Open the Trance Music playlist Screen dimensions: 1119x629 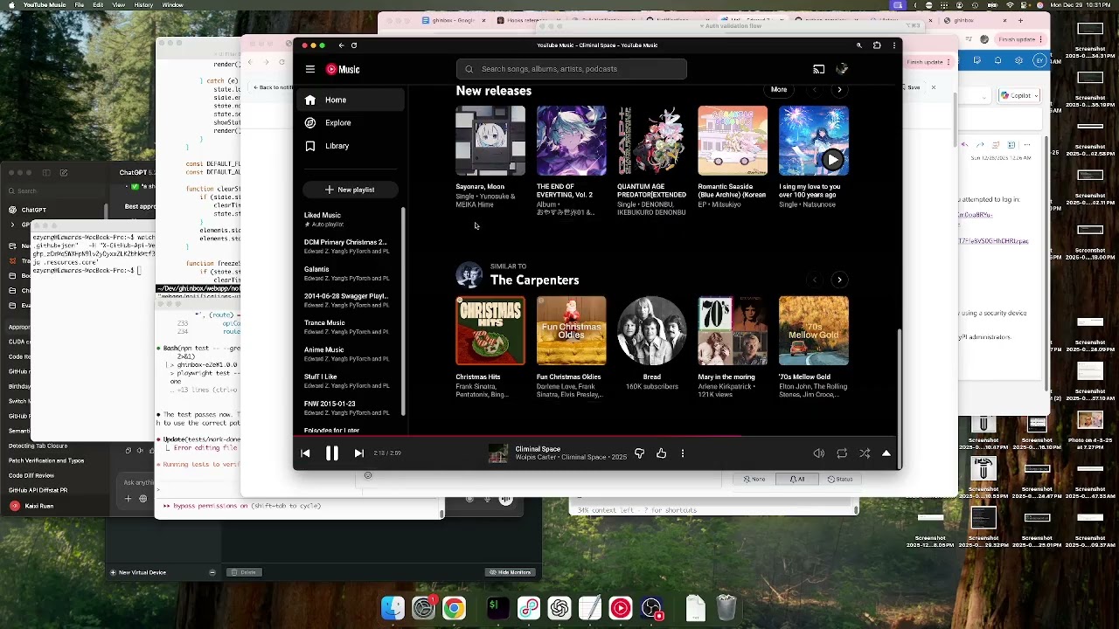[x=348, y=327]
